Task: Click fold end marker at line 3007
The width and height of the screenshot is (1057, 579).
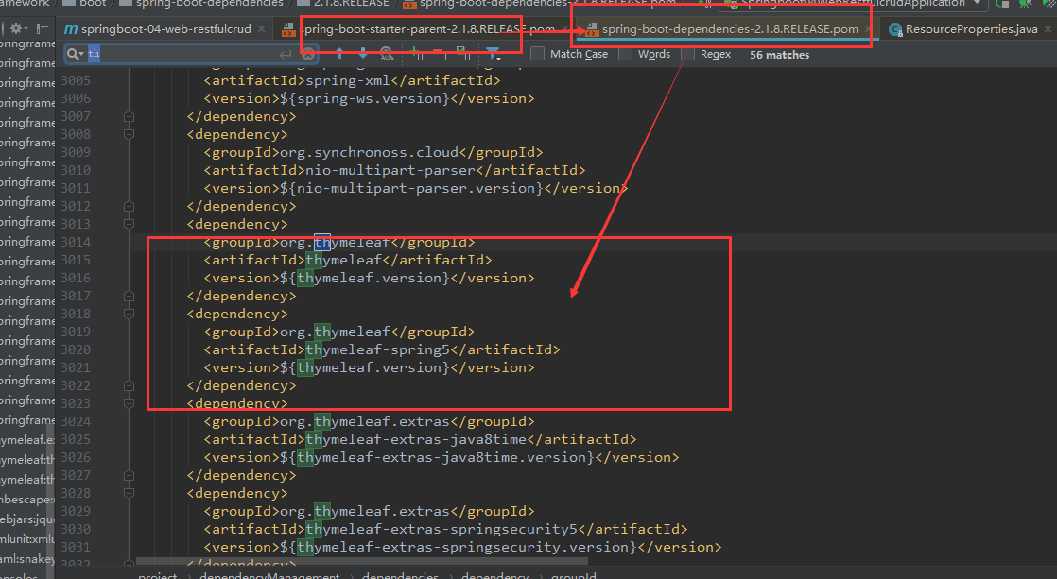Action: [129, 116]
